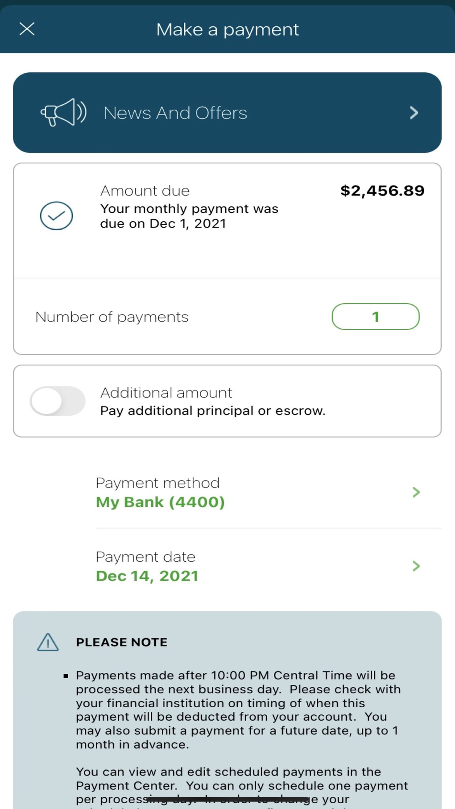The height and width of the screenshot is (809, 455).
Task: Tap the monthly payment due date text
Action: pyautogui.click(x=189, y=216)
